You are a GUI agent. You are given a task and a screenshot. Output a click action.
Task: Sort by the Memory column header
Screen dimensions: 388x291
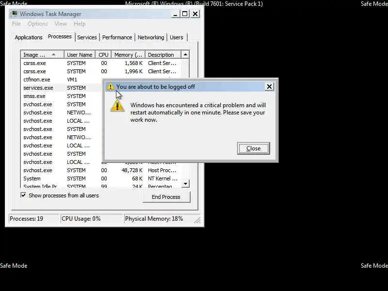[128, 55]
